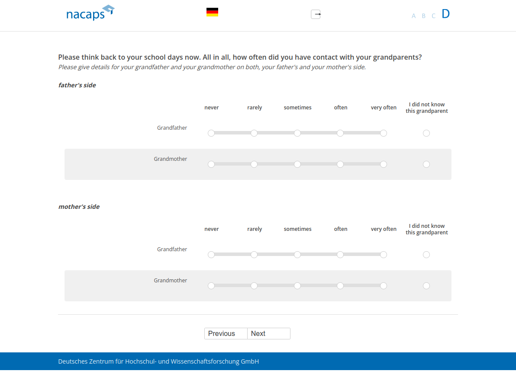The image size is (516, 374).
Task: Select font size B
Action: coord(423,16)
